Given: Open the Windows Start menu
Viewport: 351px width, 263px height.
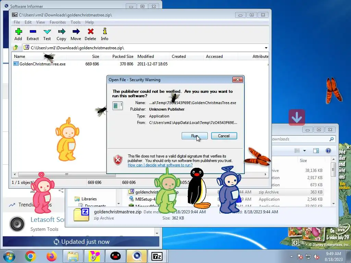Looking at the screenshot, I should click(9, 256).
